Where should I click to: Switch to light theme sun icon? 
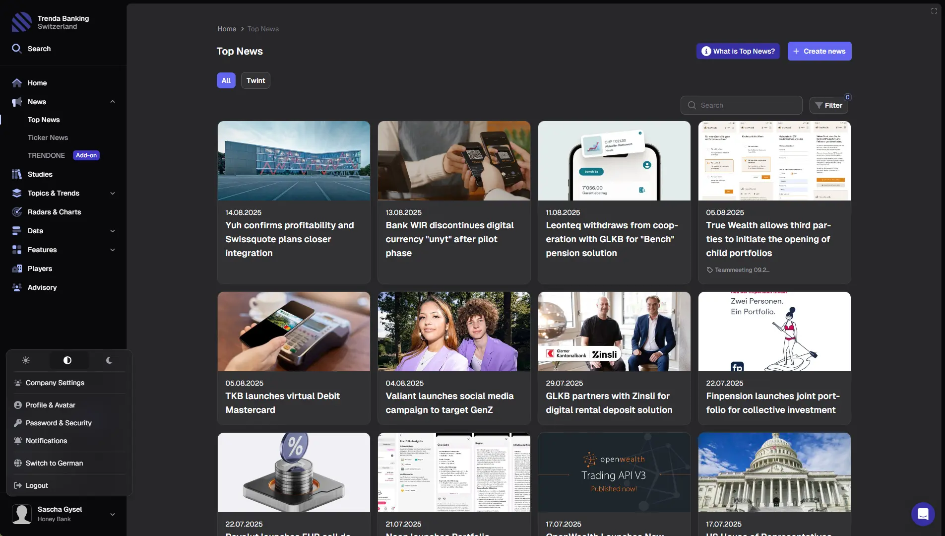(x=26, y=360)
